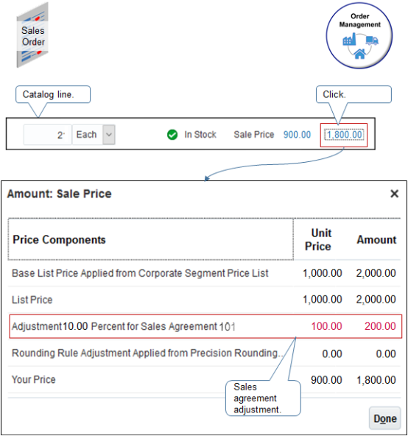Select the Rounding Rule Adjustment row text
Image resolution: width=408 pixels, height=436 pixels.
pyautogui.click(x=147, y=353)
